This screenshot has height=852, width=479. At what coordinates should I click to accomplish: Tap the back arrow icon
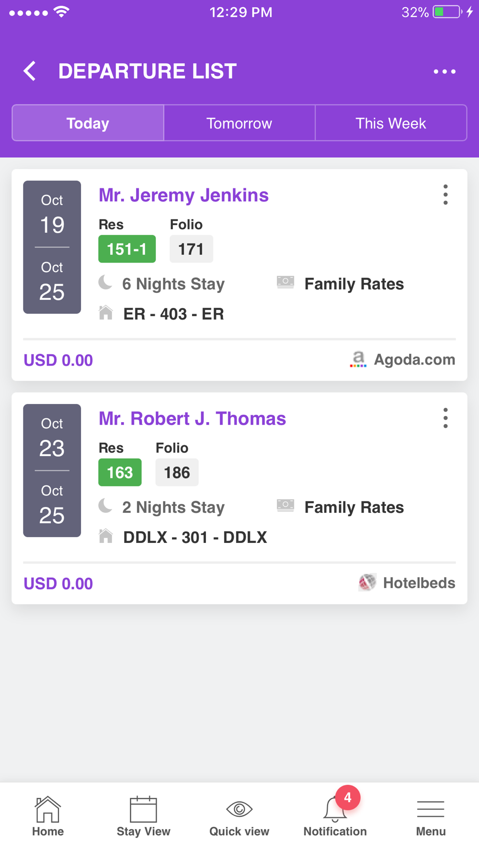[x=30, y=71]
